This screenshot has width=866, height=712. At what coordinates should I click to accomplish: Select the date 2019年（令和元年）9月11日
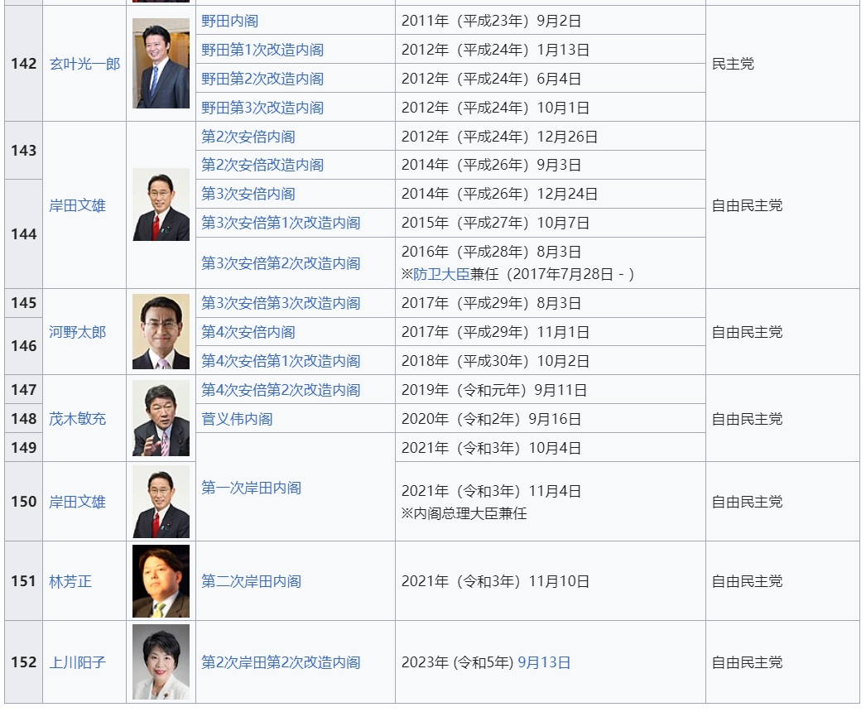(494, 390)
